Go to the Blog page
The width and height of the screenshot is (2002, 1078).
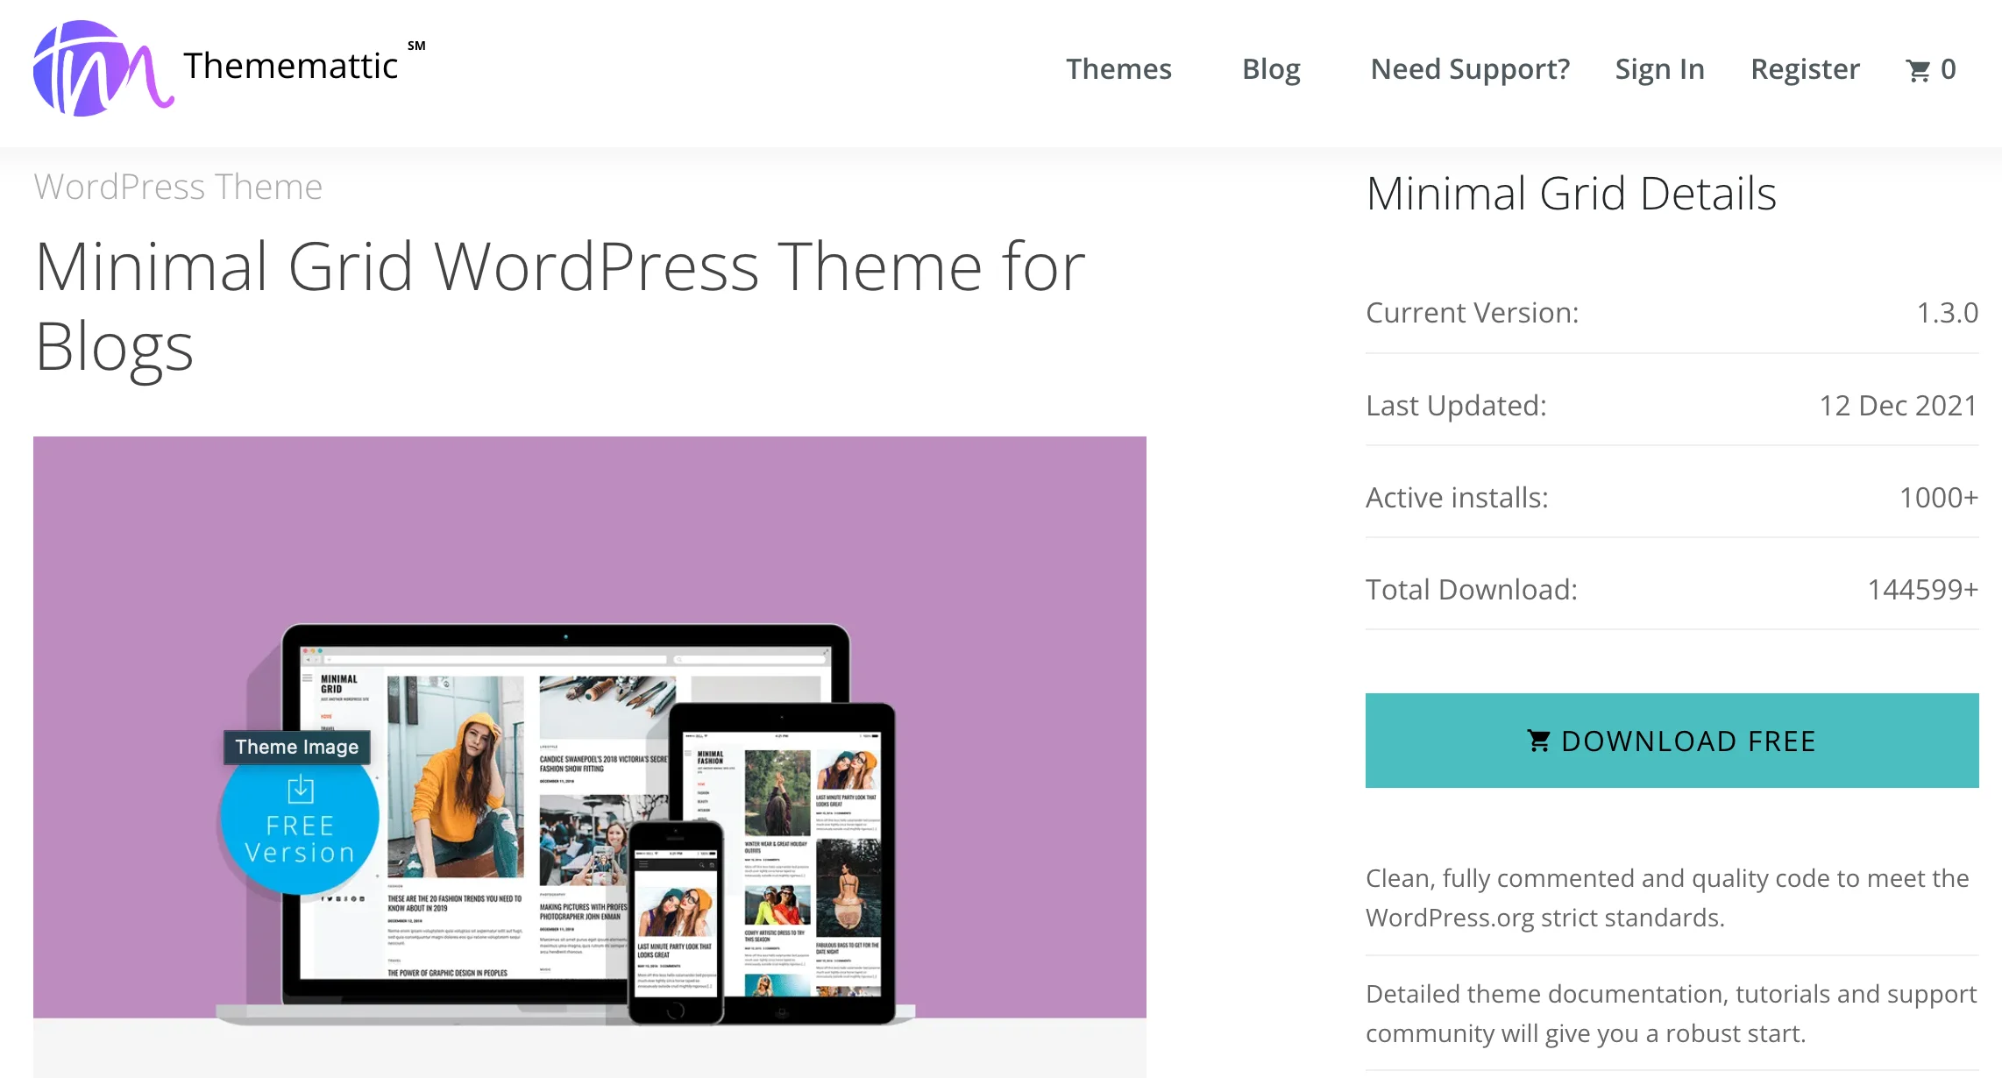1271,68
